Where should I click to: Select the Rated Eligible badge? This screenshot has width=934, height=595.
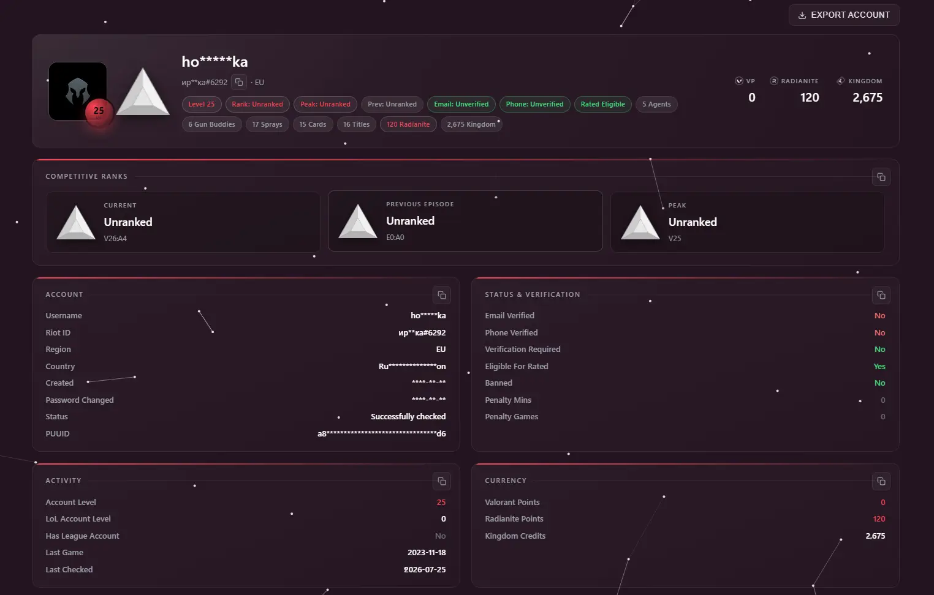click(603, 104)
